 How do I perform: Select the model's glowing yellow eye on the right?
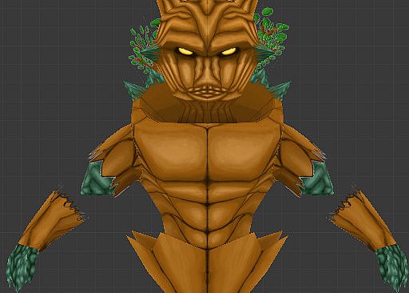pyautogui.click(x=228, y=51)
